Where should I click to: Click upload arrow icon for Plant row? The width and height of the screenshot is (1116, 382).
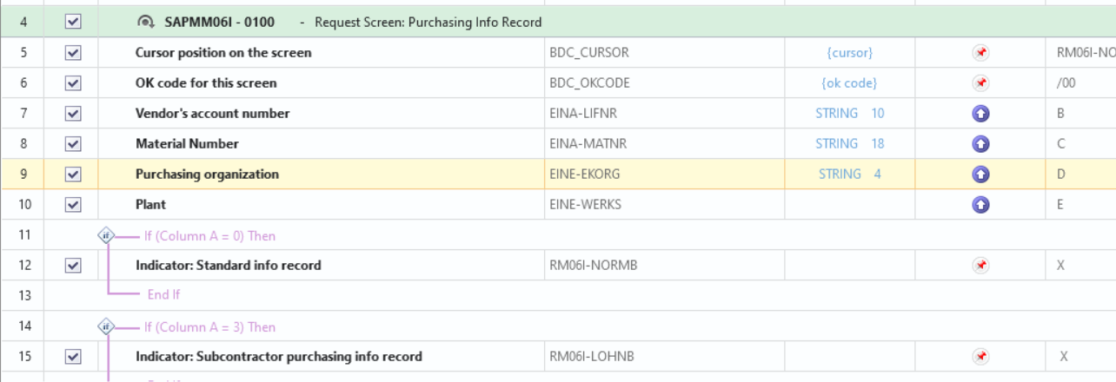point(980,205)
